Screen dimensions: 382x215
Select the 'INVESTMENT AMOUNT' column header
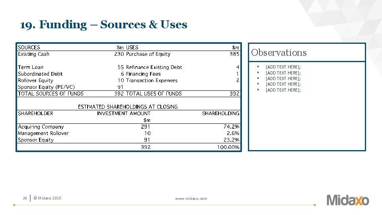pyautogui.click(x=124, y=113)
